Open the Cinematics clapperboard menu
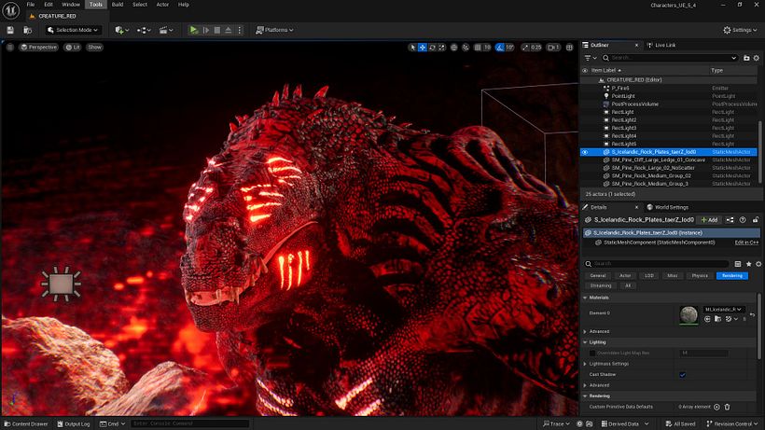Image resolution: width=765 pixels, height=430 pixels. pyautogui.click(x=166, y=30)
